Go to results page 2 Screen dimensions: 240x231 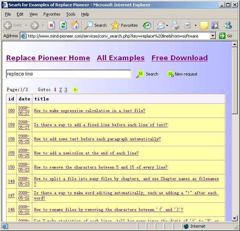60,90
